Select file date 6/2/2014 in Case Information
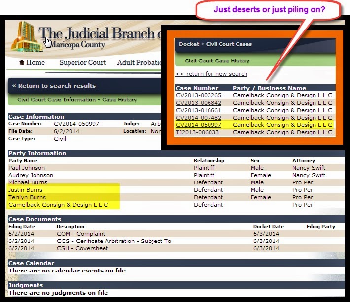 67,131
